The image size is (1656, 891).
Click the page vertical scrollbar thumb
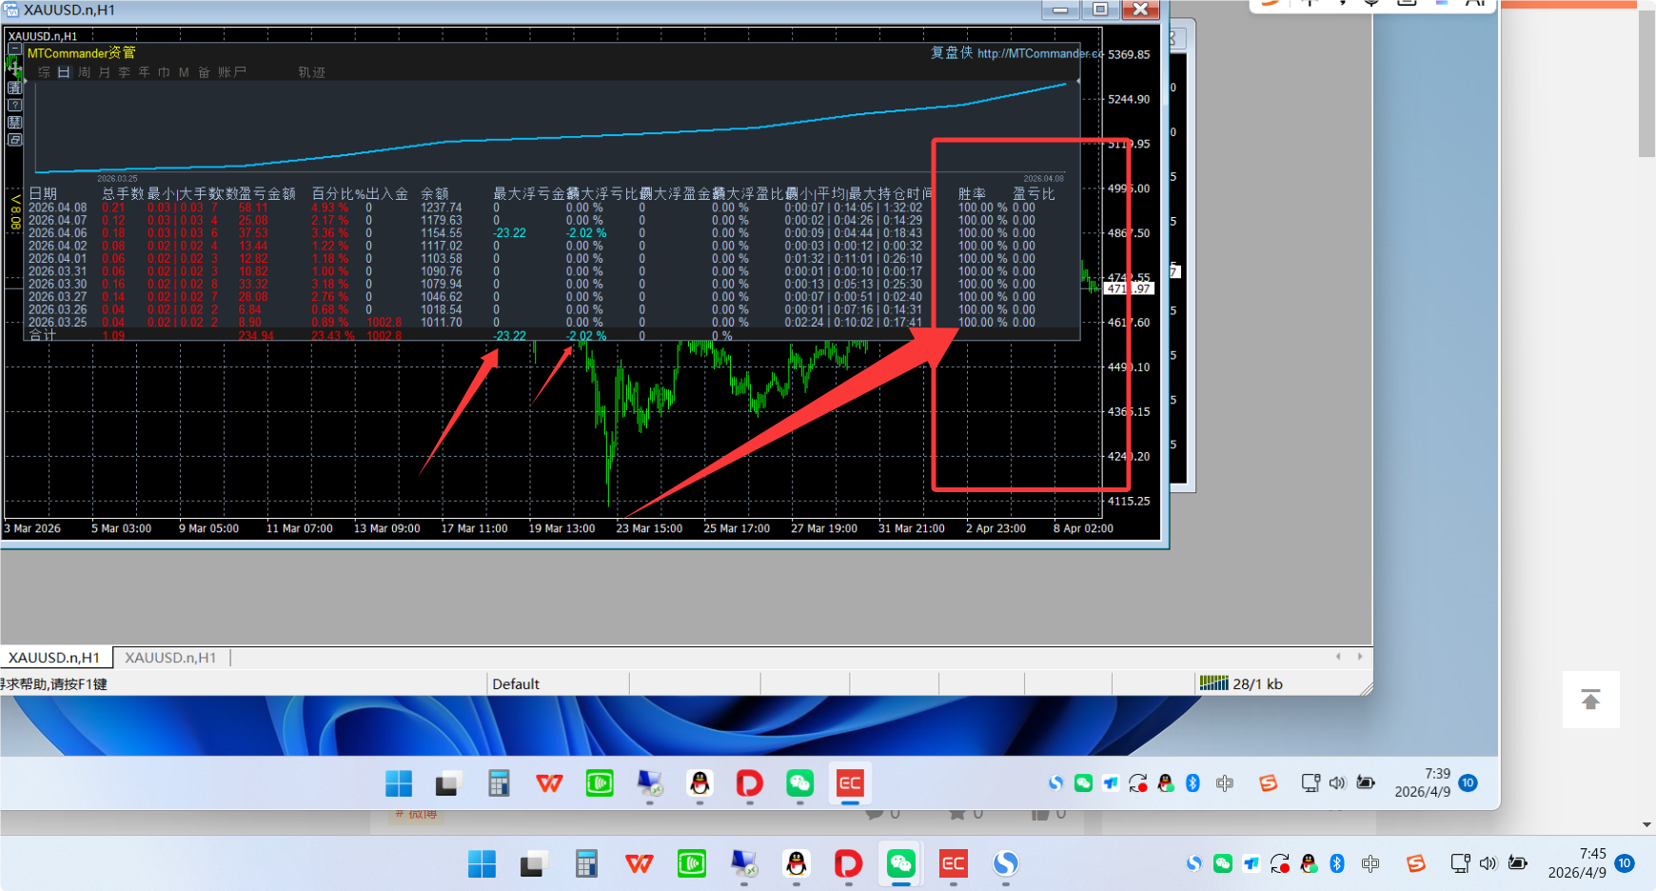pyautogui.click(x=1647, y=86)
